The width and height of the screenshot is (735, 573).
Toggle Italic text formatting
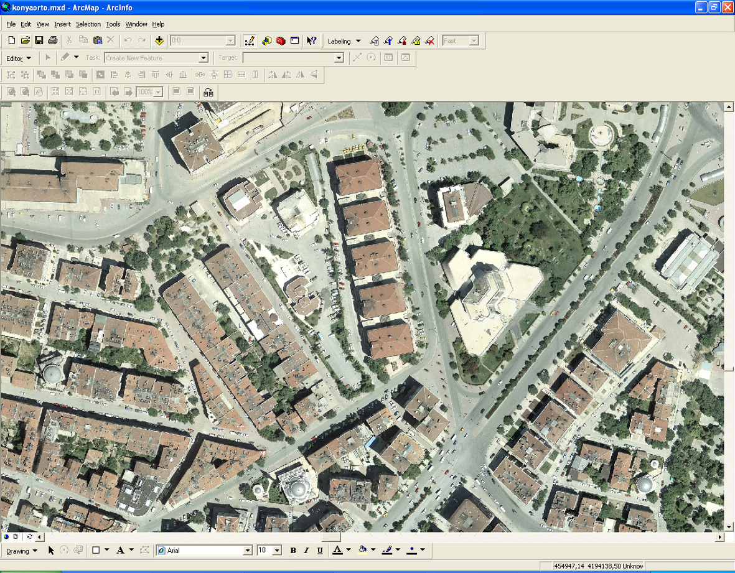(x=306, y=550)
